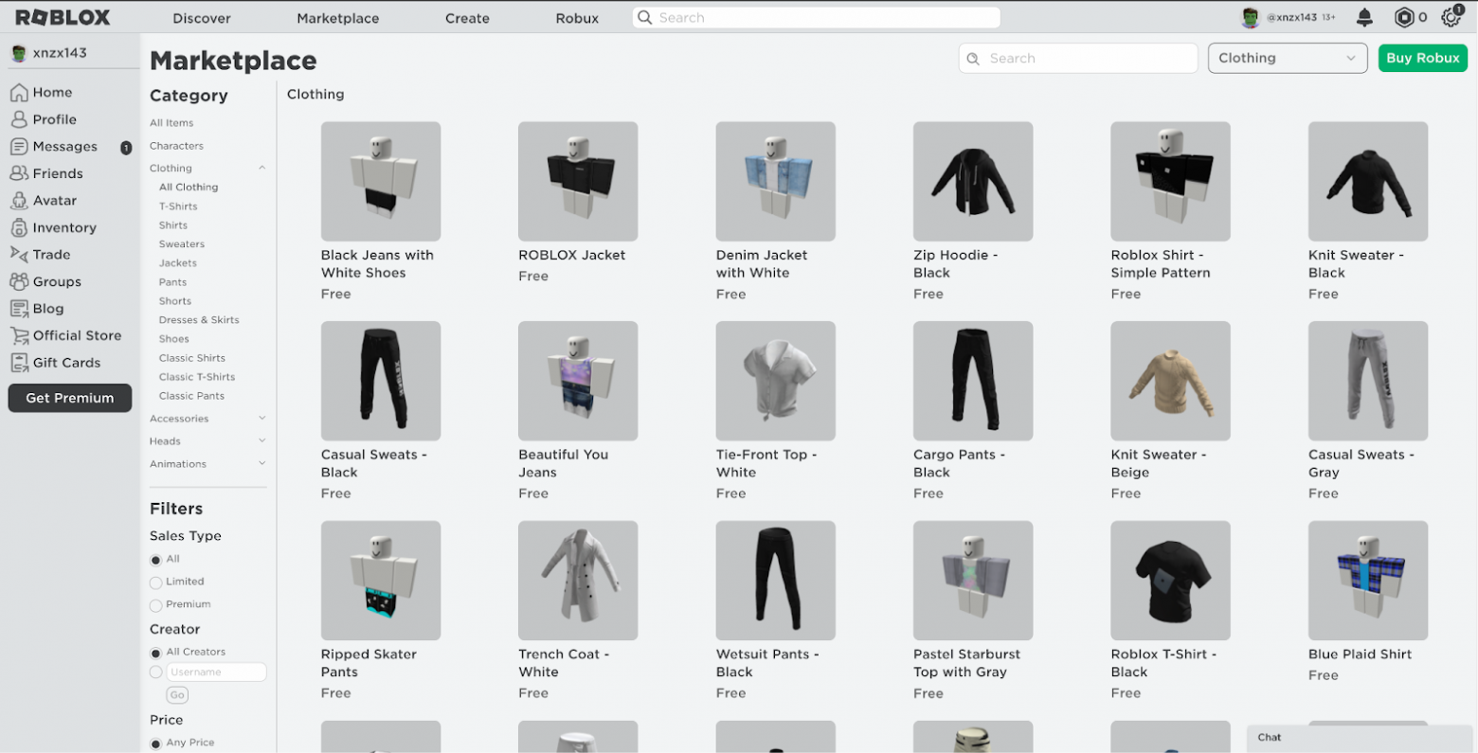Image resolution: width=1478 pixels, height=753 pixels.
Task: Open the Black Jeans with White Shoes thumbnail
Action: 381,181
